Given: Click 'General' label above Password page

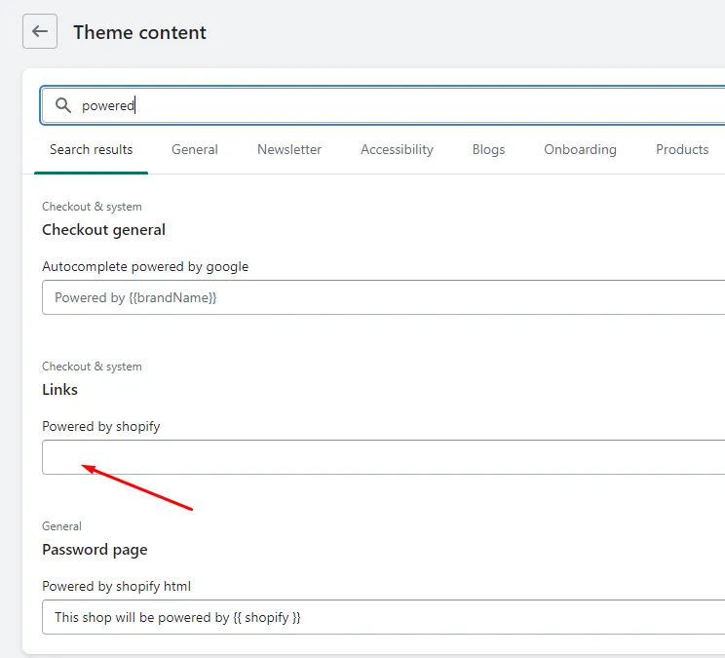Looking at the screenshot, I should [x=62, y=526].
